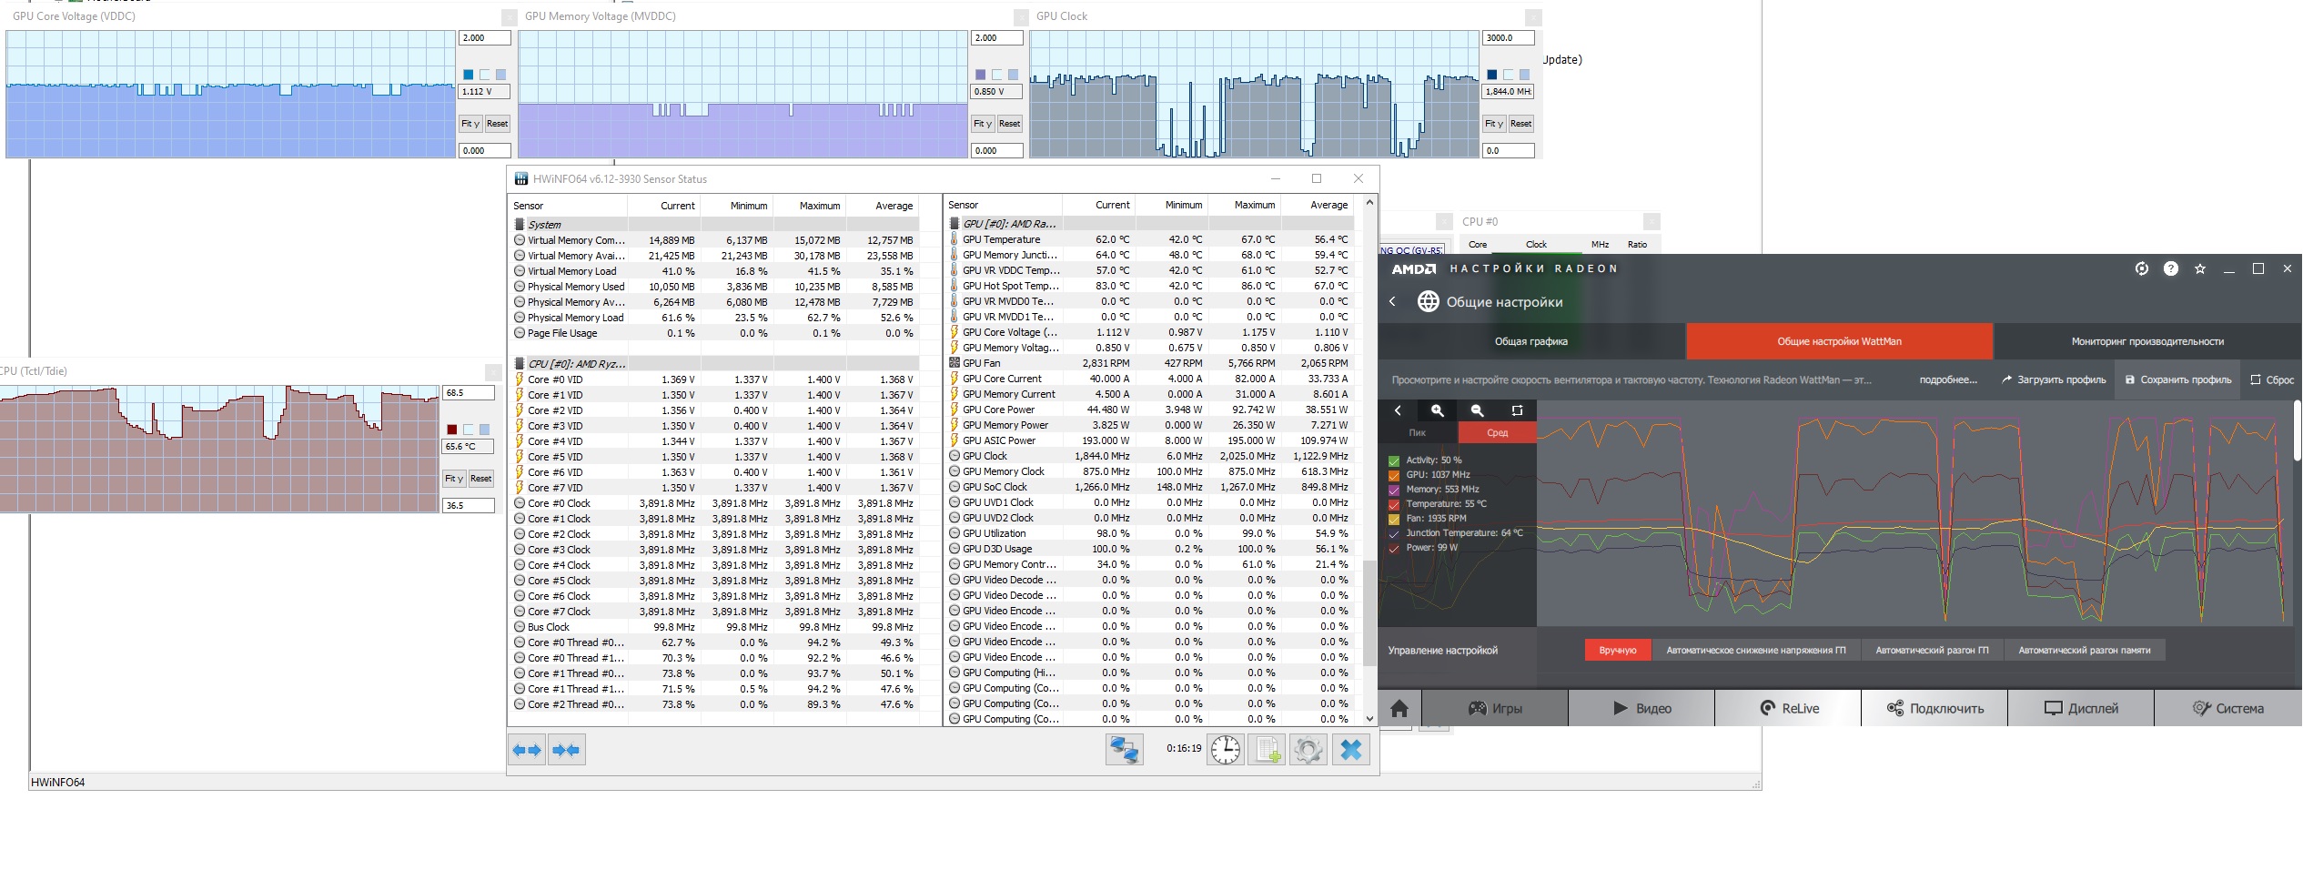Toggle the Memory 553 MHz legend checkbox
This screenshot has height=880, width=2303.
click(x=1394, y=490)
